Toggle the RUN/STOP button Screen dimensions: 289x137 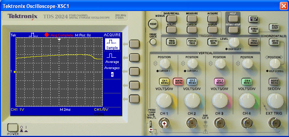point(274,27)
